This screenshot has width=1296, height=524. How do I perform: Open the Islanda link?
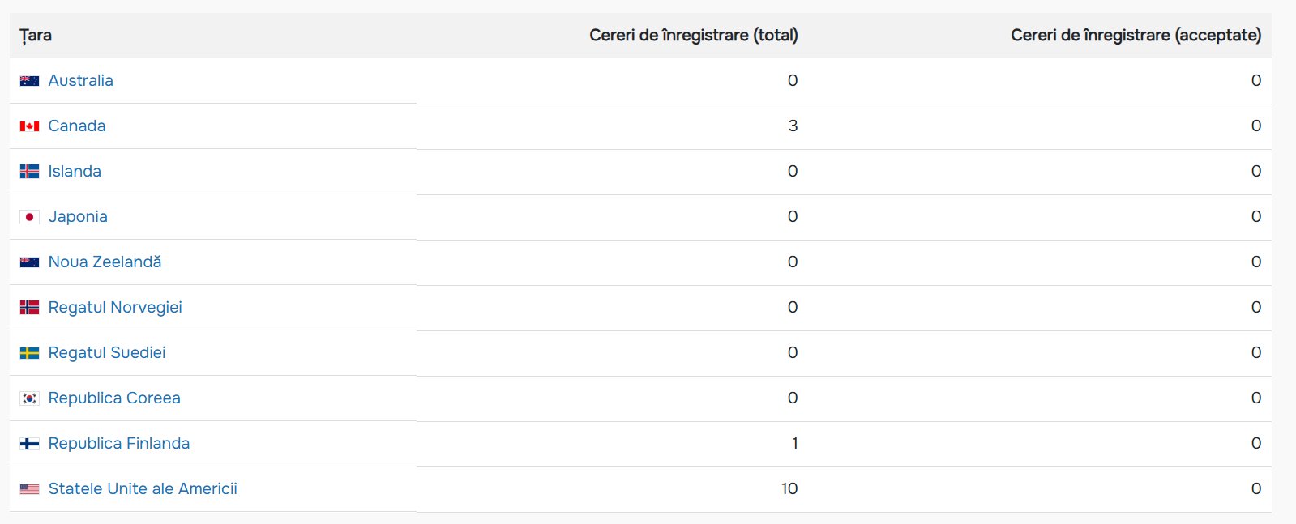pyautogui.click(x=75, y=171)
